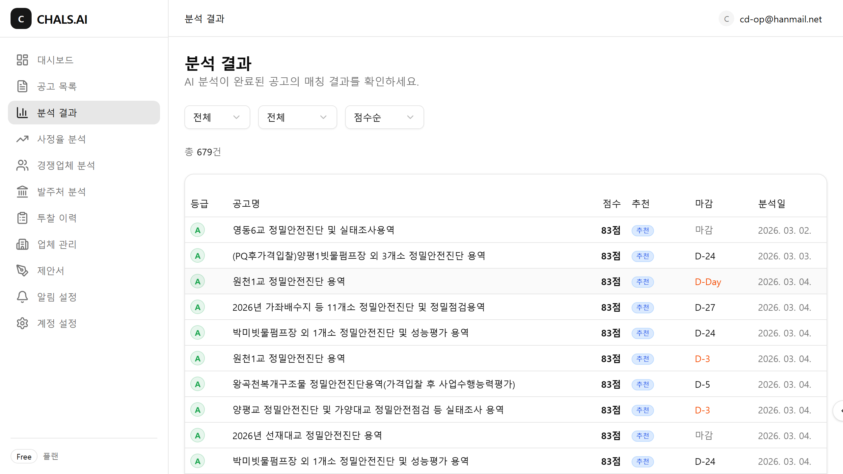The height and width of the screenshot is (474, 843).
Task: Click the CHALS.AI logo icon
Action: click(21, 19)
